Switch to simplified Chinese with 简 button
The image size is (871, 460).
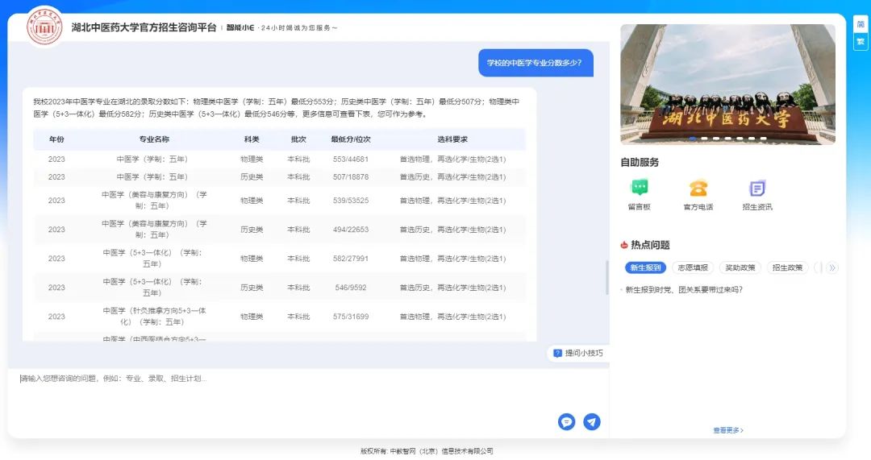click(x=861, y=24)
